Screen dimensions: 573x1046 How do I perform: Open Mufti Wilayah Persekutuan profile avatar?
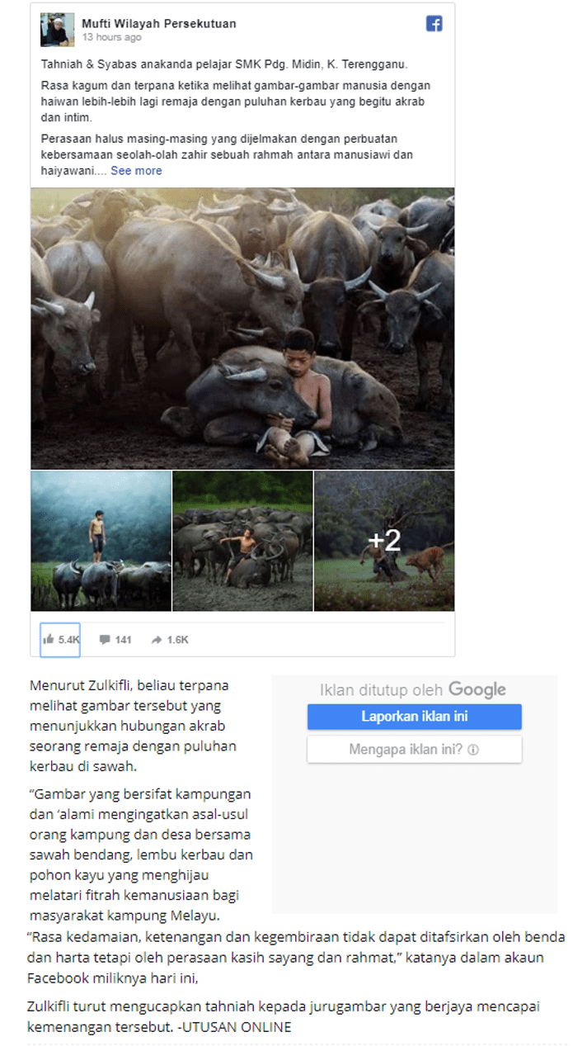point(57,30)
